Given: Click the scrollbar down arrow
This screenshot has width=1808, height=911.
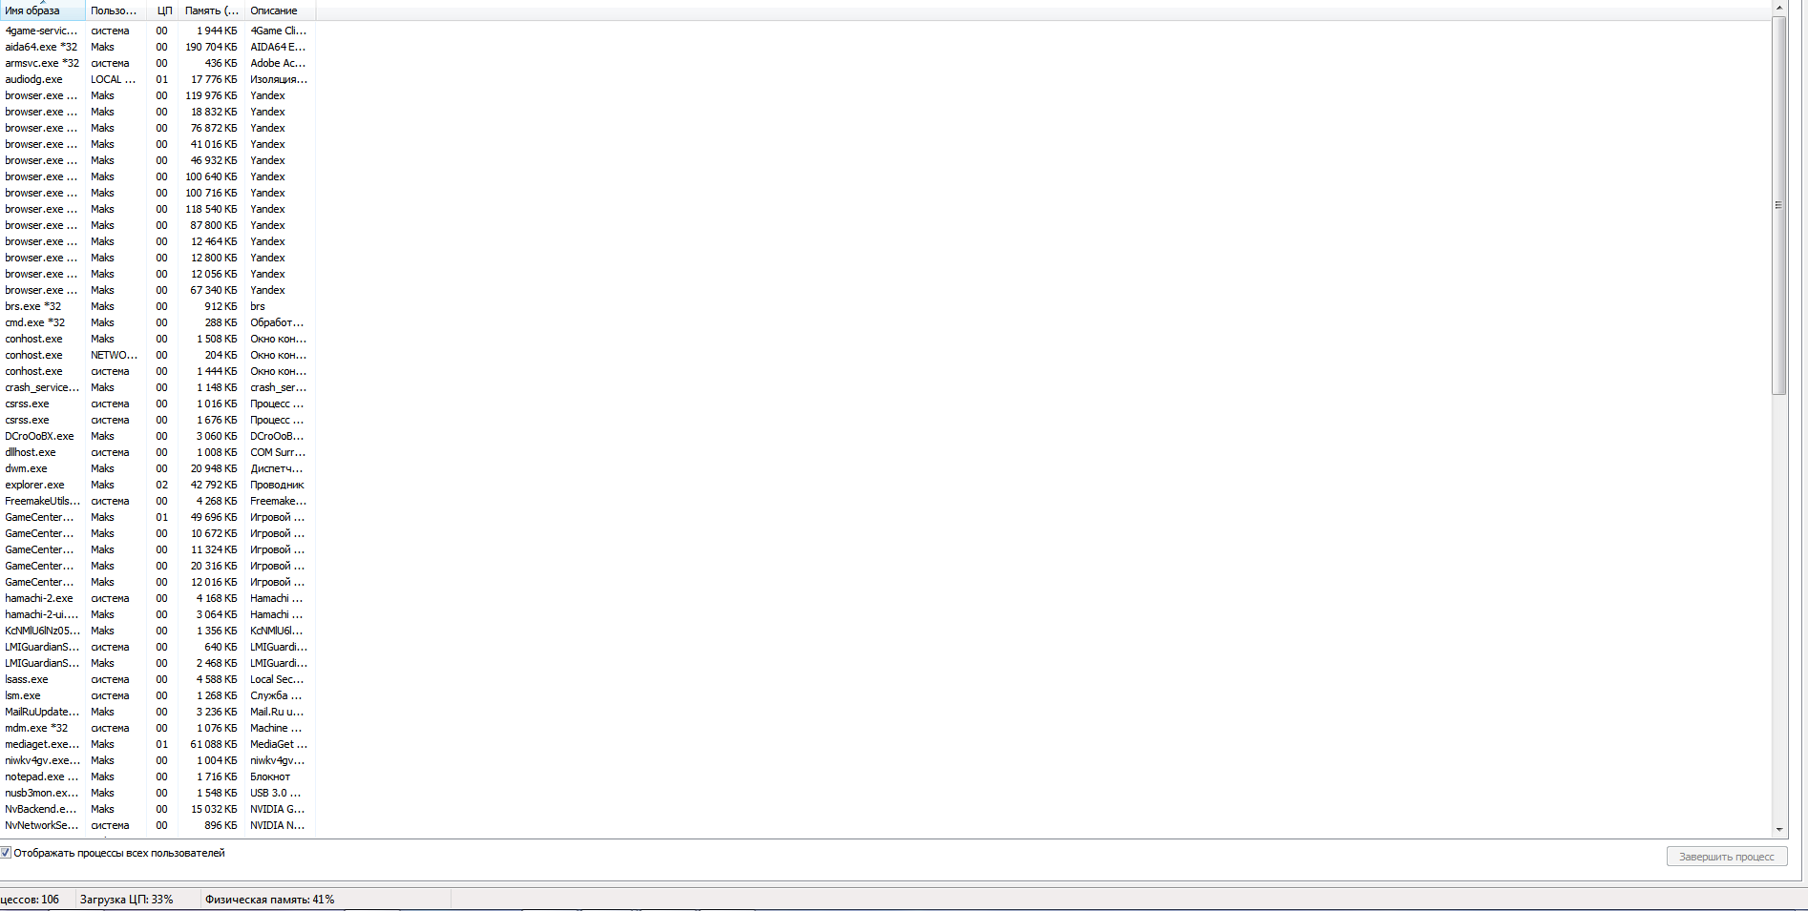Looking at the screenshot, I should click(1778, 830).
